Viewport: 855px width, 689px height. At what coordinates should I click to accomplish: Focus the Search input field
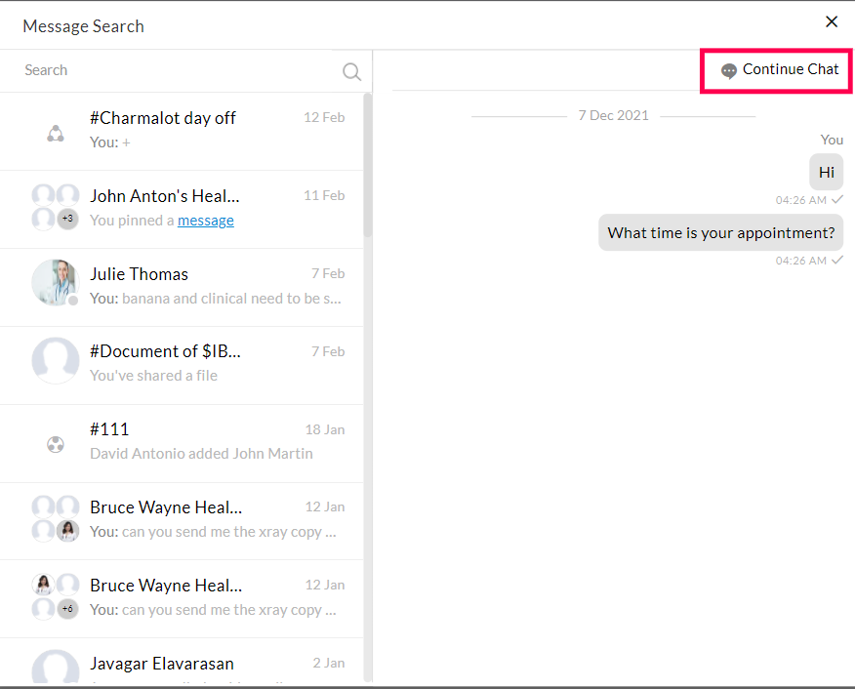pos(176,70)
